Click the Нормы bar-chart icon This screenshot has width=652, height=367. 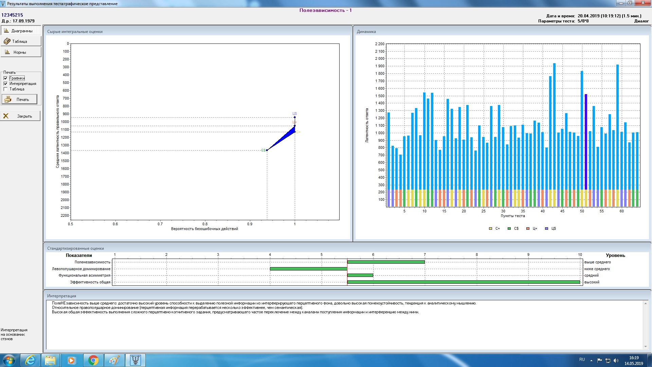click(x=7, y=52)
